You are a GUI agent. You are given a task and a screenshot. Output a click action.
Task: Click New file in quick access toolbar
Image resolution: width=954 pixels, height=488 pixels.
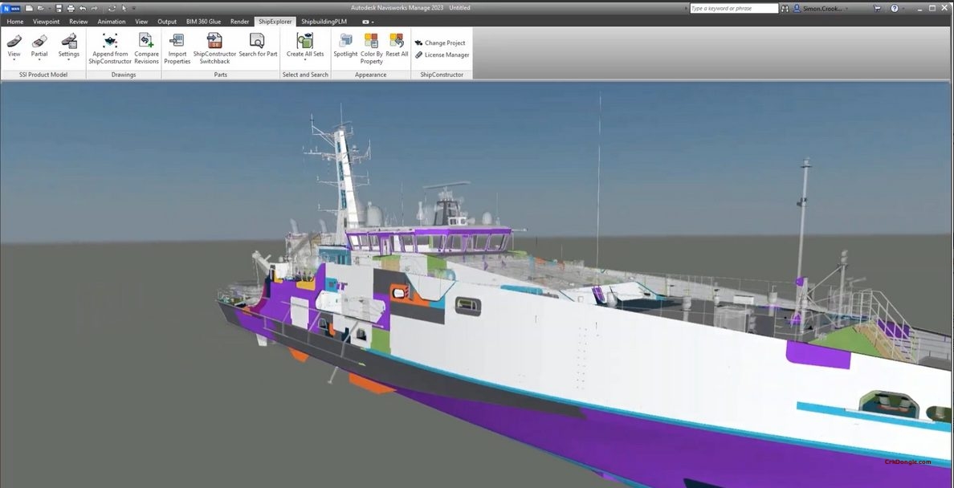[x=29, y=8]
